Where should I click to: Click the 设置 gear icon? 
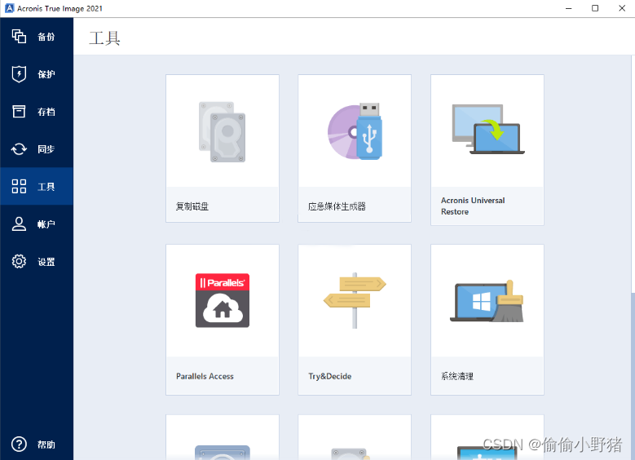click(19, 262)
